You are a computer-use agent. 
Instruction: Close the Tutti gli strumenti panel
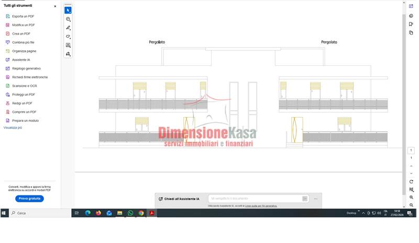55,6
